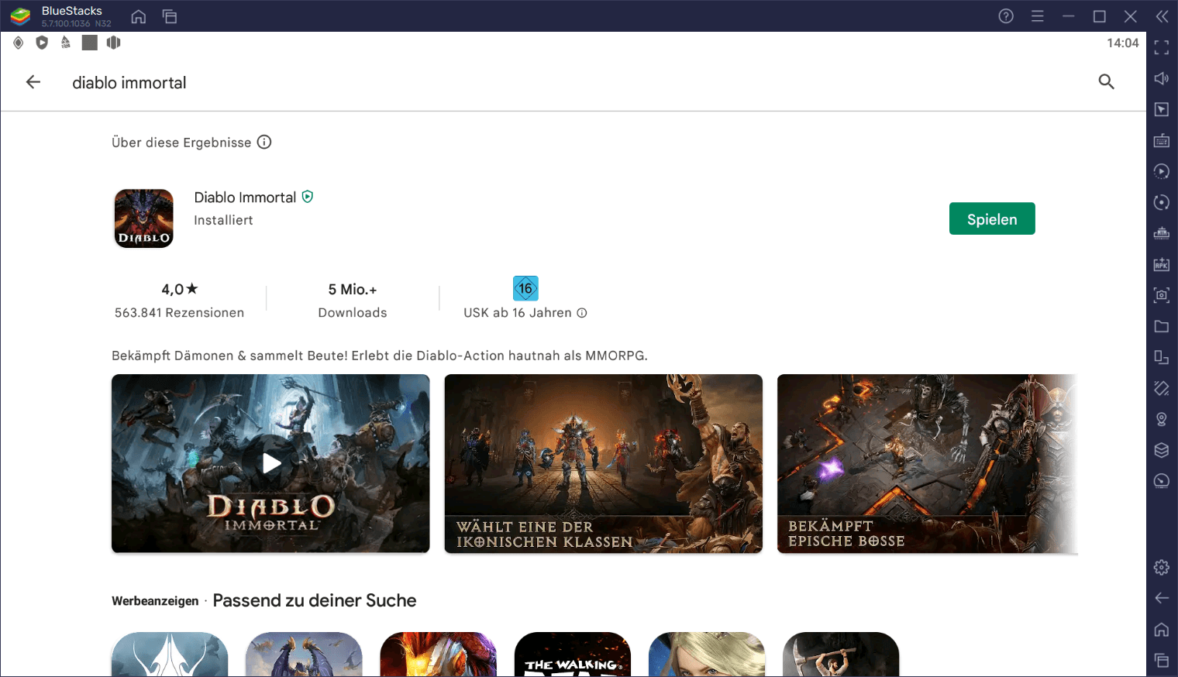
Task: Go back using the search back arrow
Action: click(x=33, y=82)
